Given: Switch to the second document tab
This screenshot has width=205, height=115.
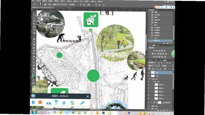Looking at the screenshot, I should click(x=65, y=8).
